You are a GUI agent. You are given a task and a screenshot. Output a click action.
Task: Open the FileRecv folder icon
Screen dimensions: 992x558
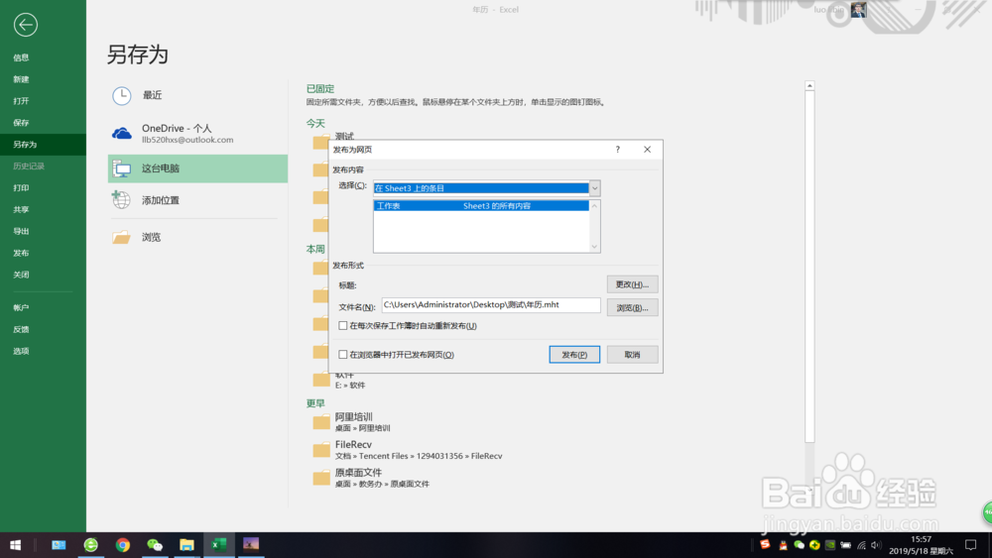(x=321, y=450)
